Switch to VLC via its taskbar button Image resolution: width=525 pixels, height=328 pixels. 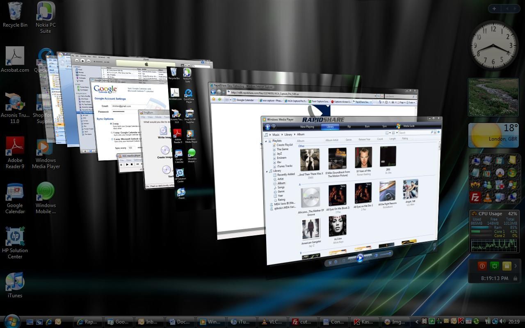pos(272,322)
